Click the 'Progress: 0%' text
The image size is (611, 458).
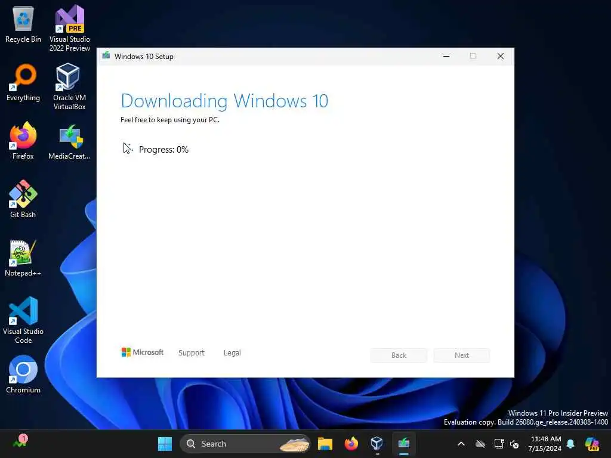163,150
